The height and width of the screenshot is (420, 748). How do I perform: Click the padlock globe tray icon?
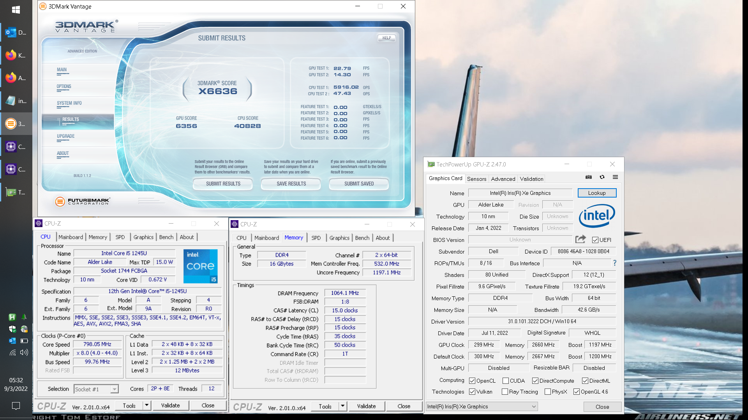(x=24, y=329)
